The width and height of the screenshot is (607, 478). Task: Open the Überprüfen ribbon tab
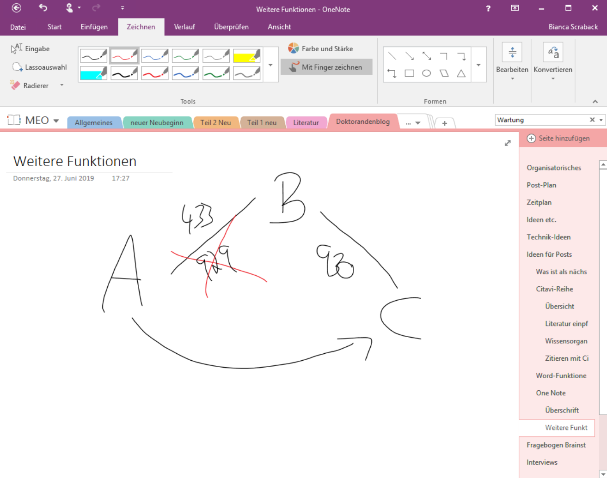click(231, 27)
